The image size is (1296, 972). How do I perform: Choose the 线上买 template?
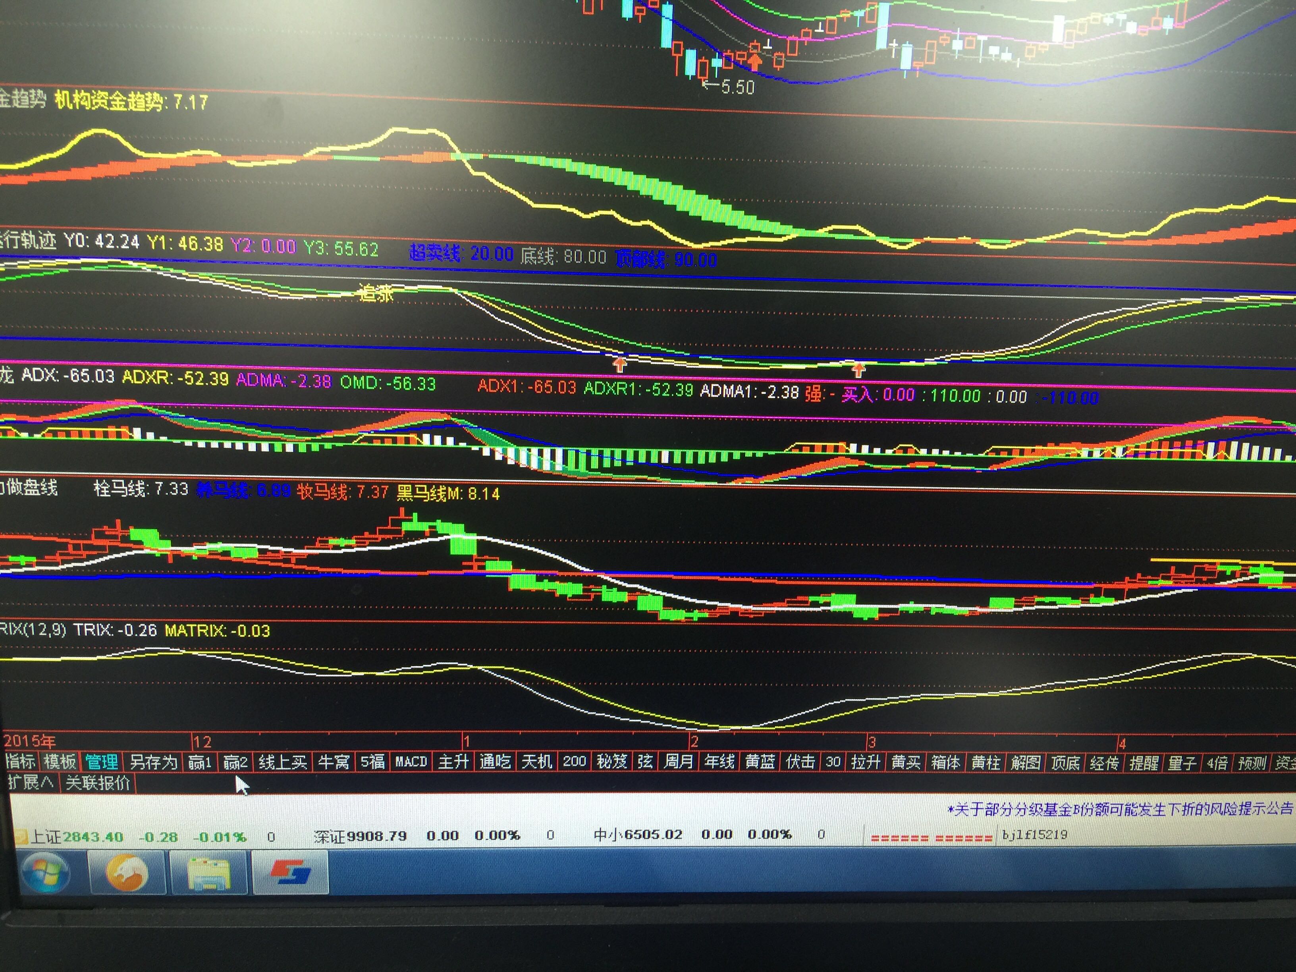click(x=282, y=762)
